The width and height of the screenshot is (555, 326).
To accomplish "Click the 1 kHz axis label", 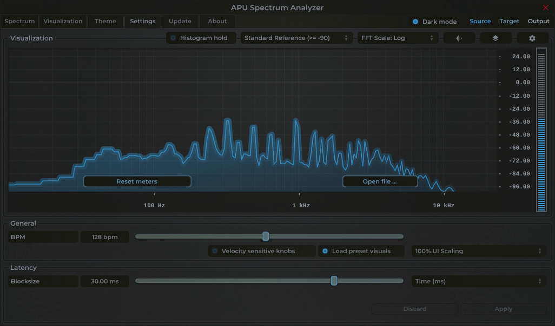I will 301,206.
